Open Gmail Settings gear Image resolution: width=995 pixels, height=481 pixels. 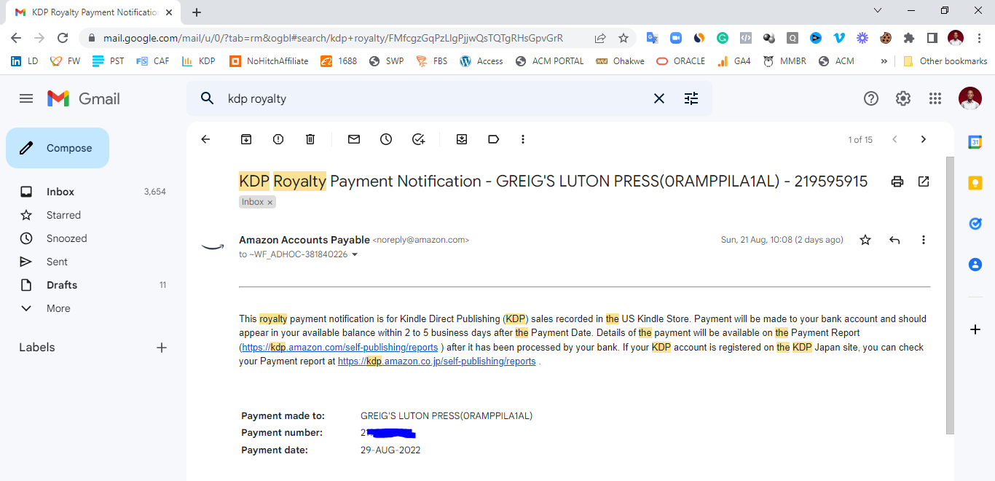pyautogui.click(x=903, y=98)
